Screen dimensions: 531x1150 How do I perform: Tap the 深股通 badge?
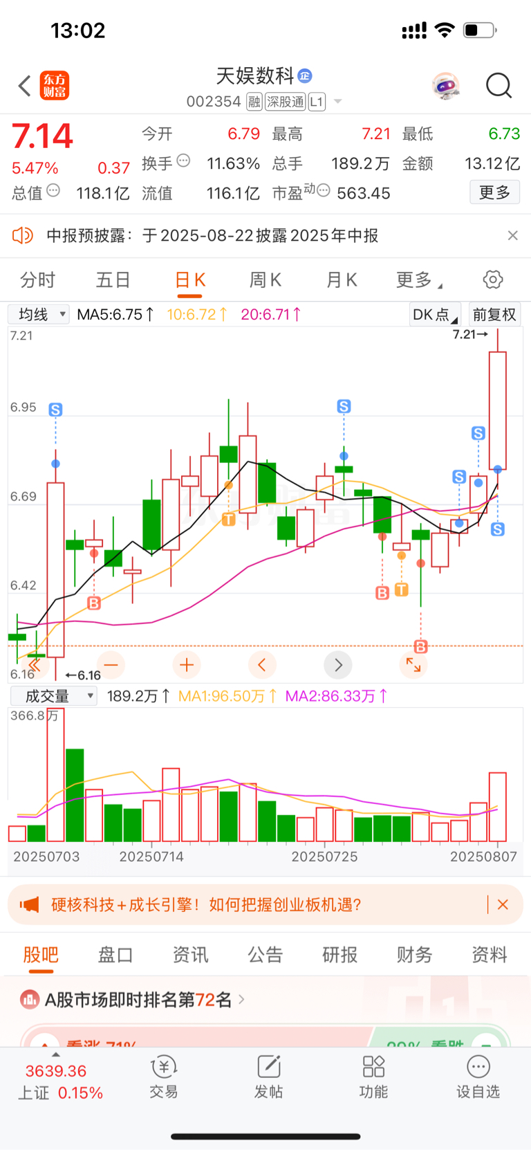286,102
